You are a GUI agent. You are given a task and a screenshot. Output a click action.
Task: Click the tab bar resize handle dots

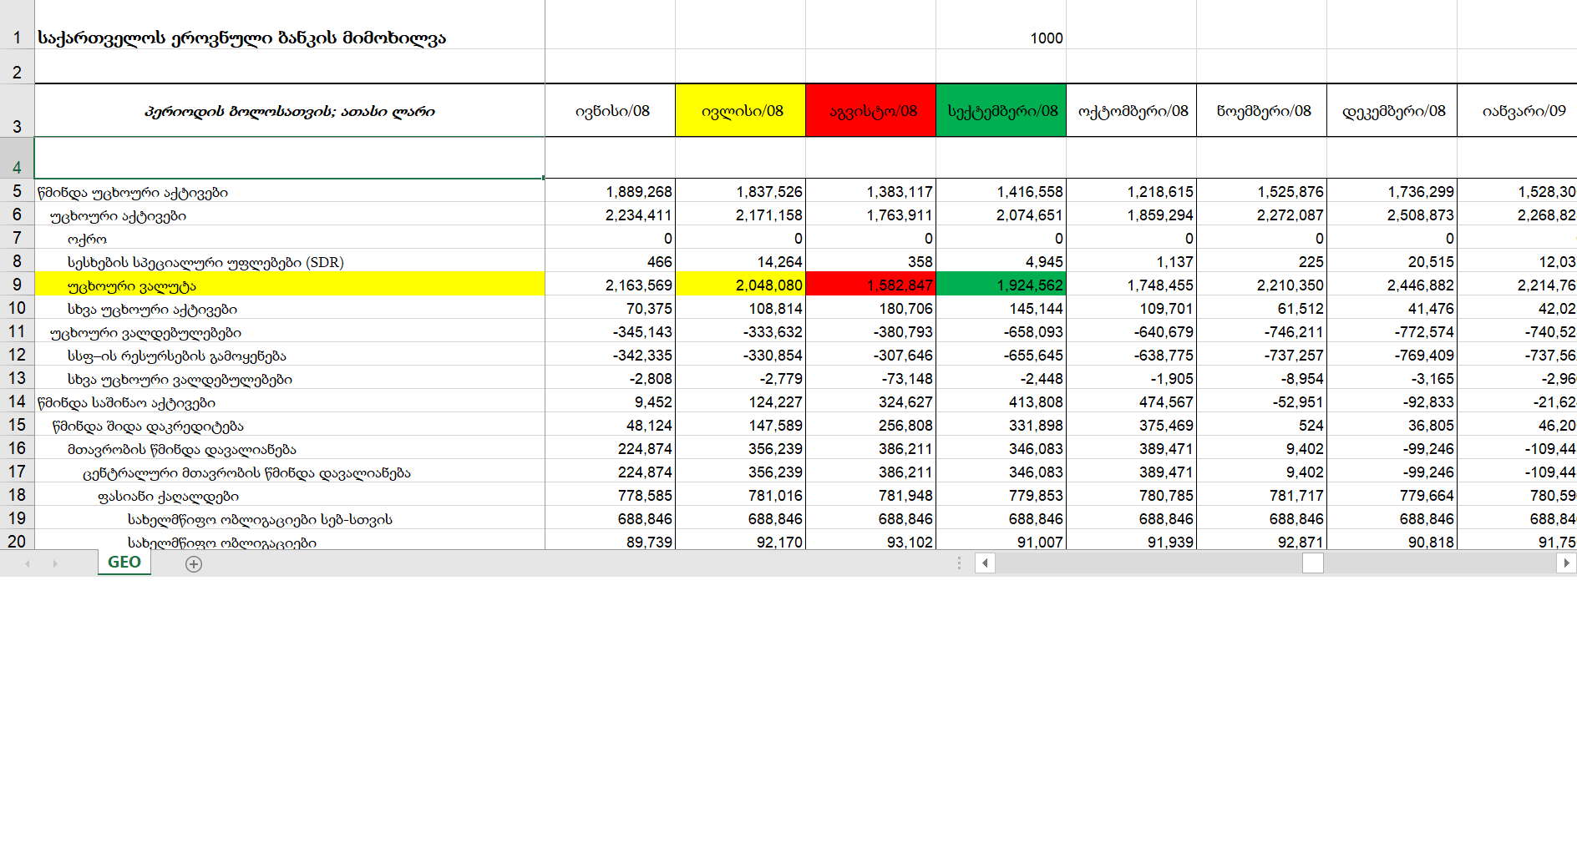pyautogui.click(x=959, y=563)
